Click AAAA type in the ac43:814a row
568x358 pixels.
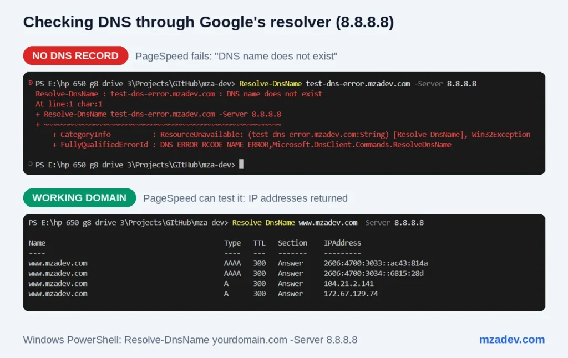pyautogui.click(x=232, y=263)
